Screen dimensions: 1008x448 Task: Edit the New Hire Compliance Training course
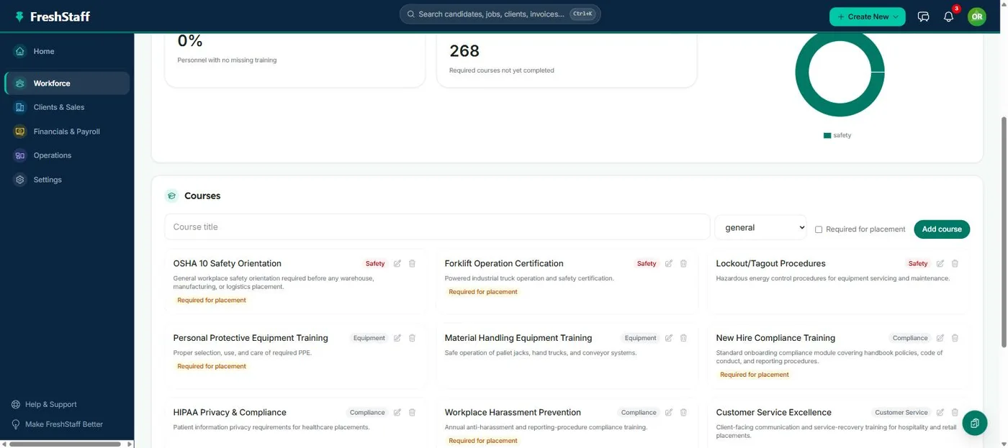940,338
